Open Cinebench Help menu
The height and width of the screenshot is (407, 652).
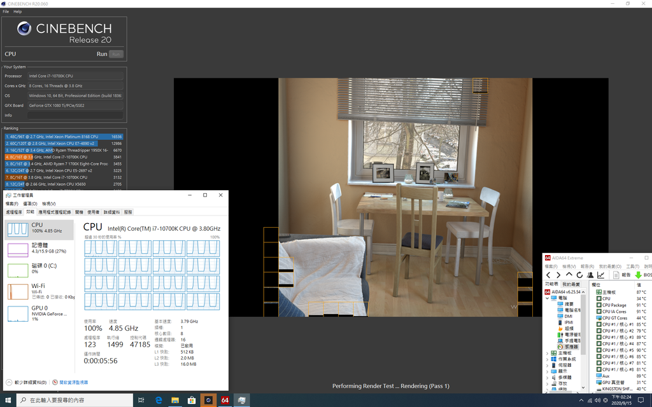pyautogui.click(x=17, y=11)
